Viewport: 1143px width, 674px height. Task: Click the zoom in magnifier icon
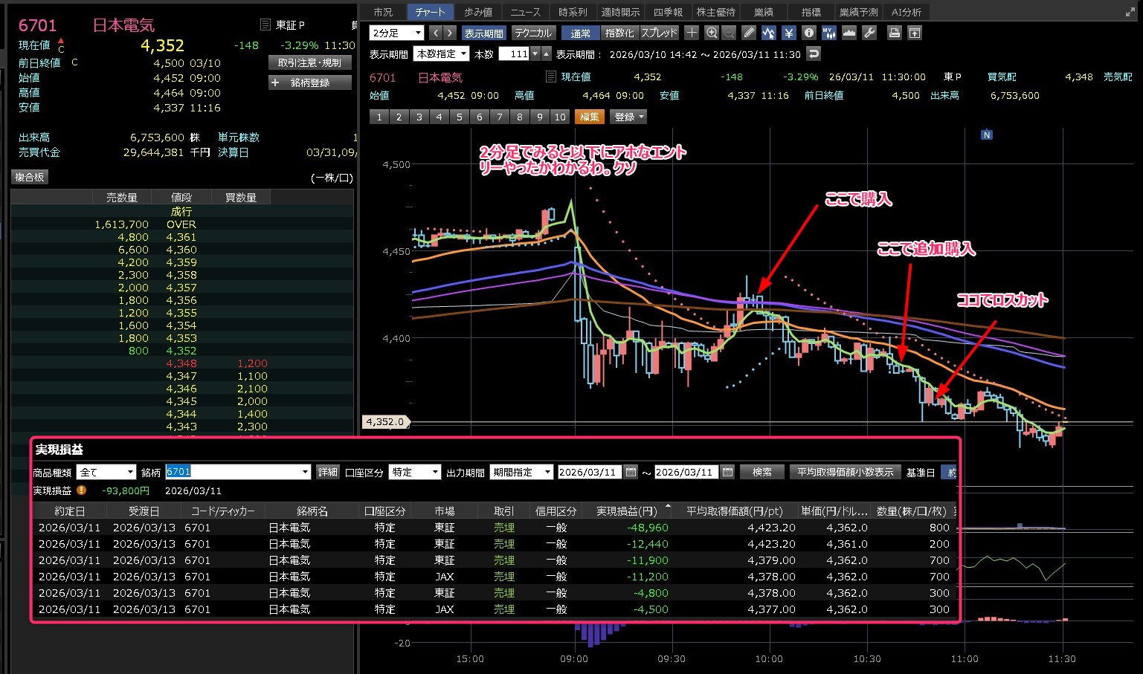pyautogui.click(x=712, y=33)
